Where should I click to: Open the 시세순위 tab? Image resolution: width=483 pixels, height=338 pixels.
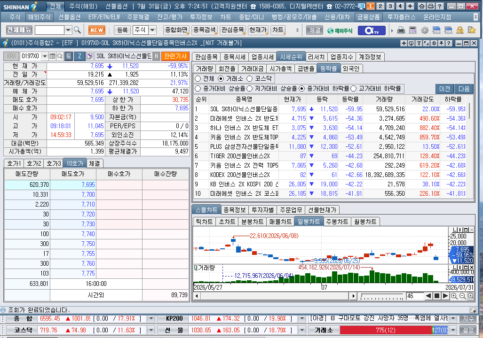pos(291,57)
